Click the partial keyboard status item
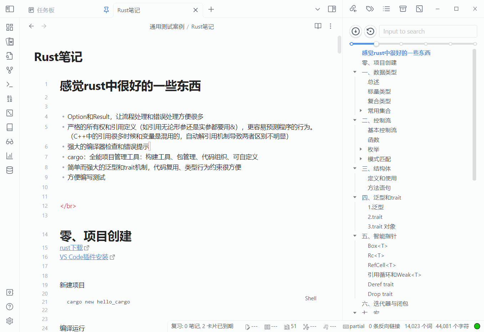 pos(354,326)
